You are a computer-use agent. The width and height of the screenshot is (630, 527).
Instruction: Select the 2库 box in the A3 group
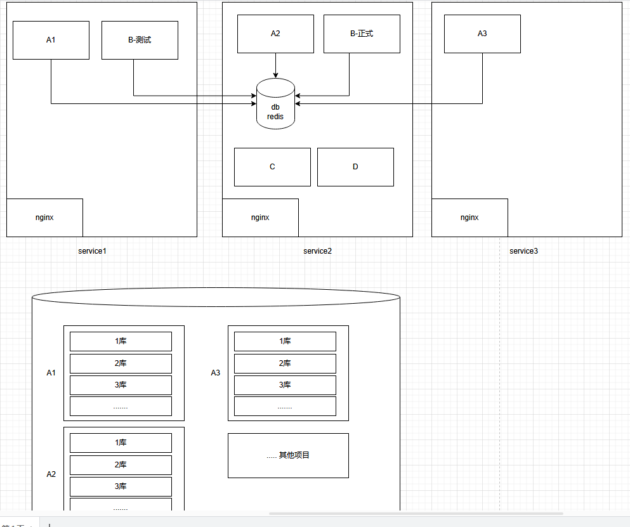tap(285, 363)
